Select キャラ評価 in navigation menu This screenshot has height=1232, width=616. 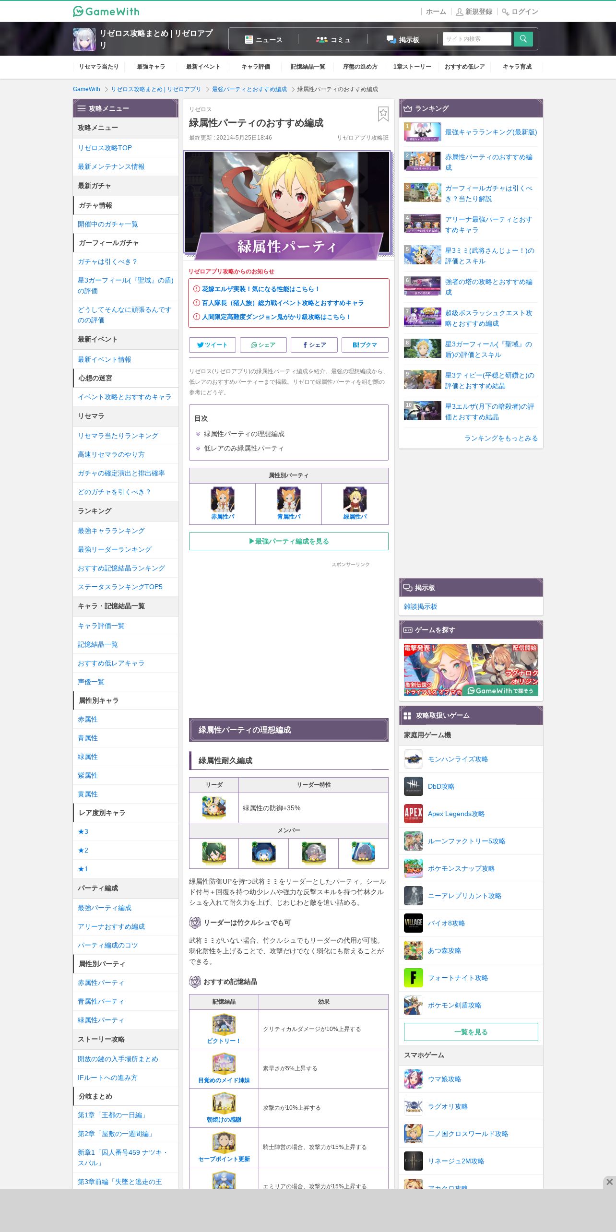coord(255,67)
